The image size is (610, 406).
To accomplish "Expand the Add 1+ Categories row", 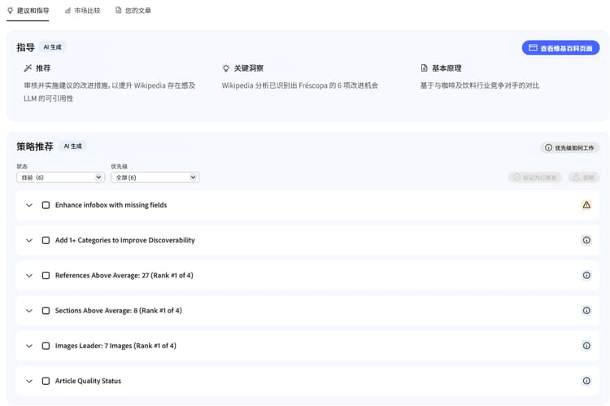I will 29,240.
